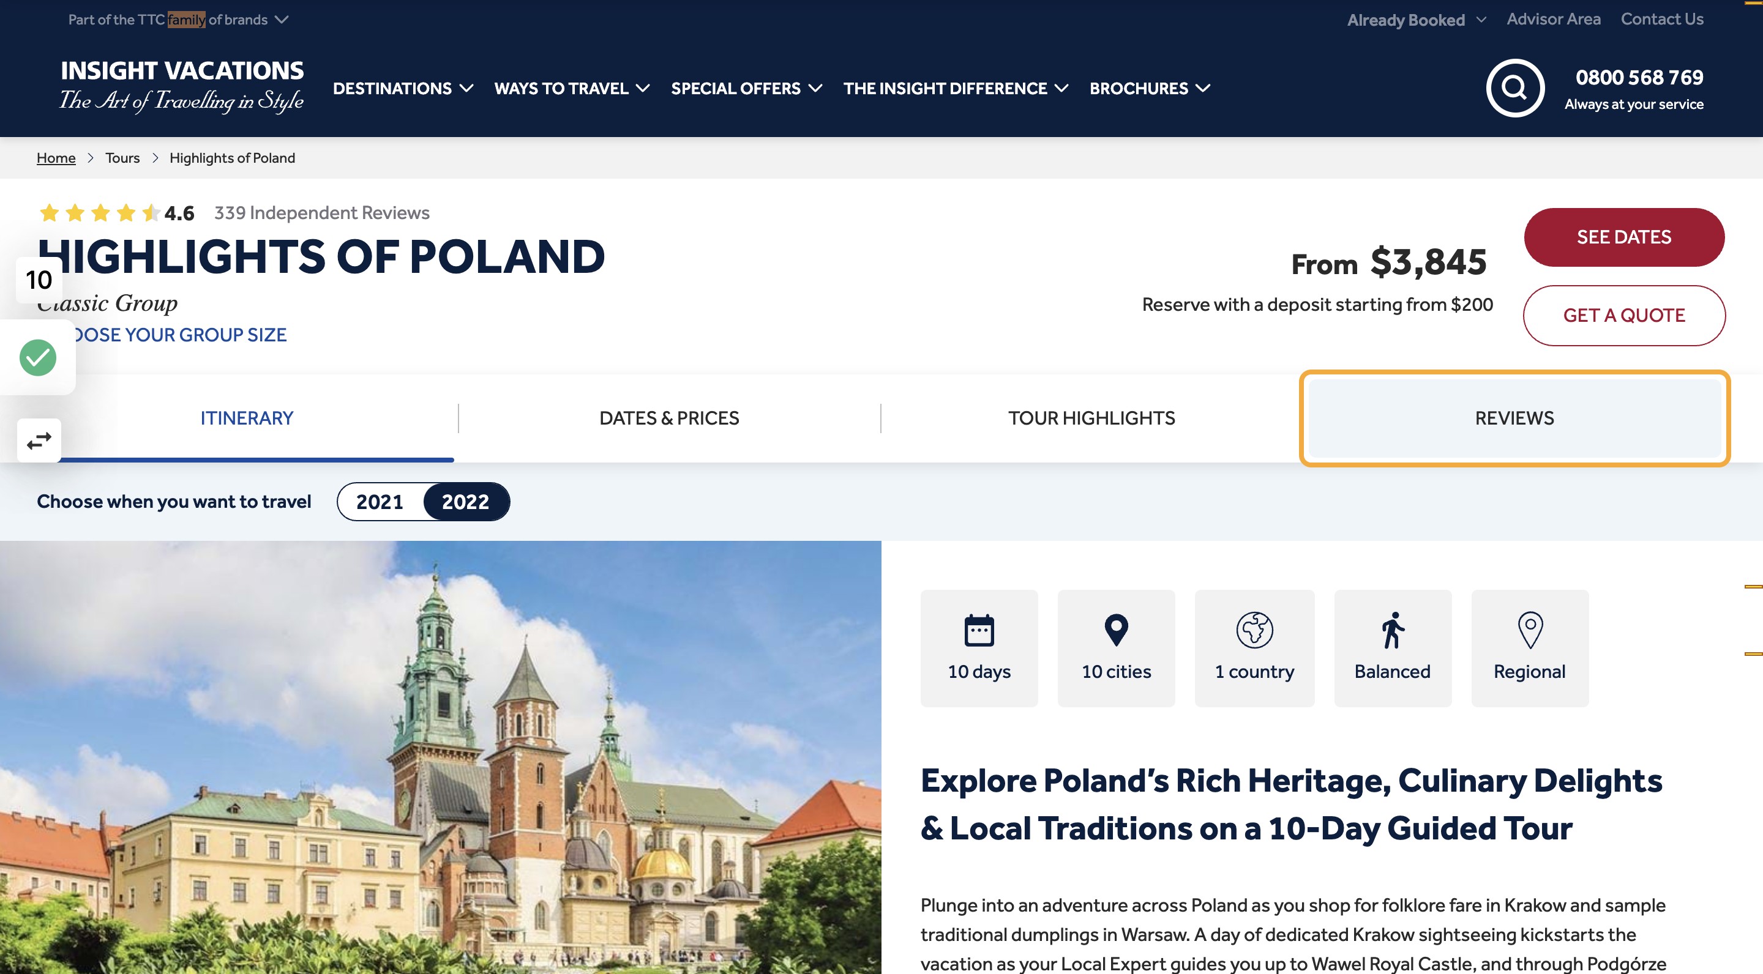Expand the TTC family of brands dropdown
Image resolution: width=1763 pixels, height=974 pixels.
(x=179, y=20)
